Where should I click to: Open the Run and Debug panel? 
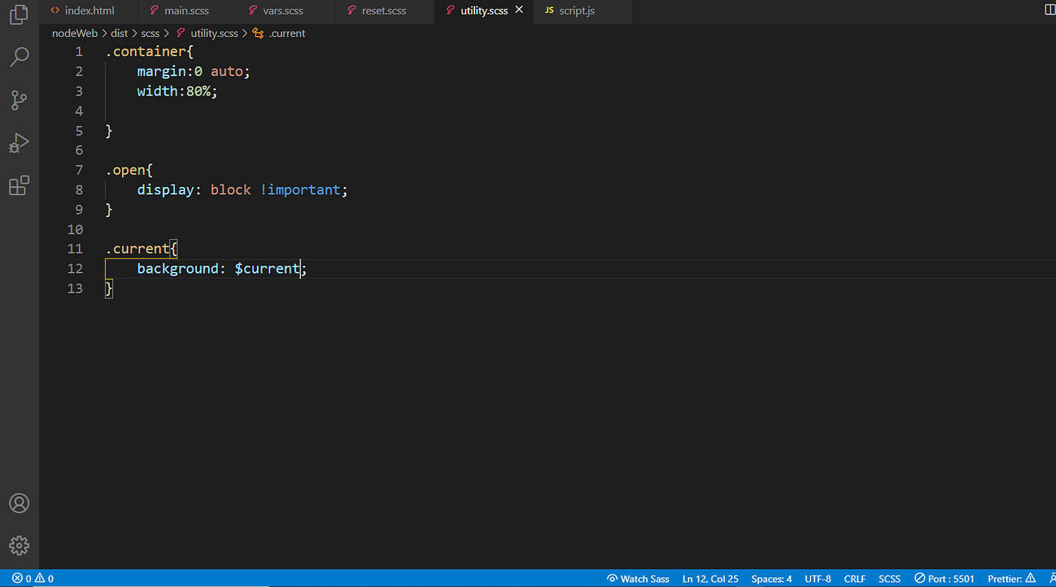coord(19,142)
